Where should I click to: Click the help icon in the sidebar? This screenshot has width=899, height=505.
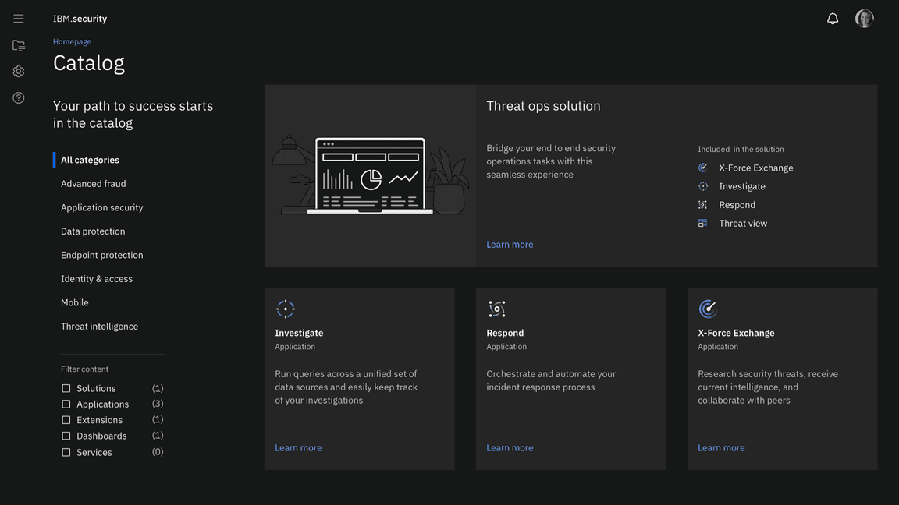(x=18, y=97)
